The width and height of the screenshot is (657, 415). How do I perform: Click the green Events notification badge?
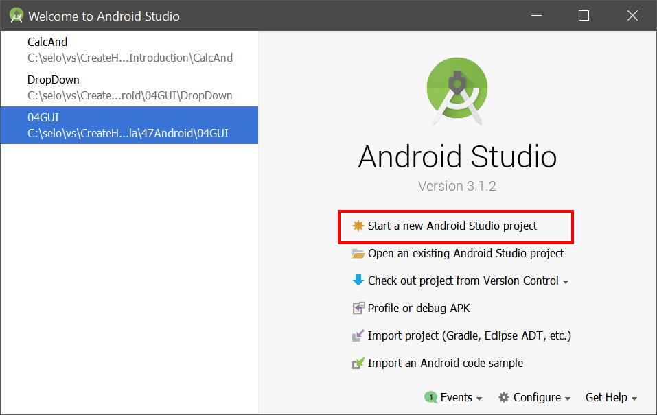(x=430, y=397)
